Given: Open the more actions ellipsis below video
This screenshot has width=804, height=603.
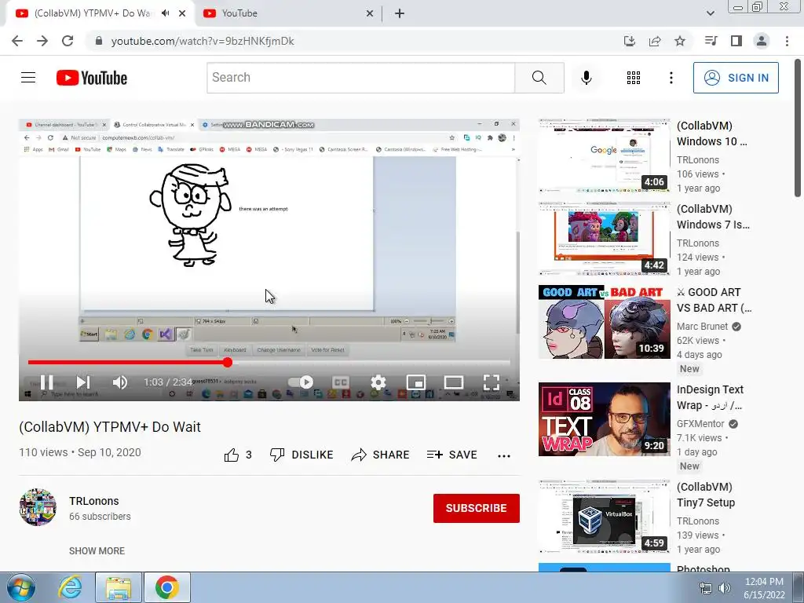Looking at the screenshot, I should (504, 455).
